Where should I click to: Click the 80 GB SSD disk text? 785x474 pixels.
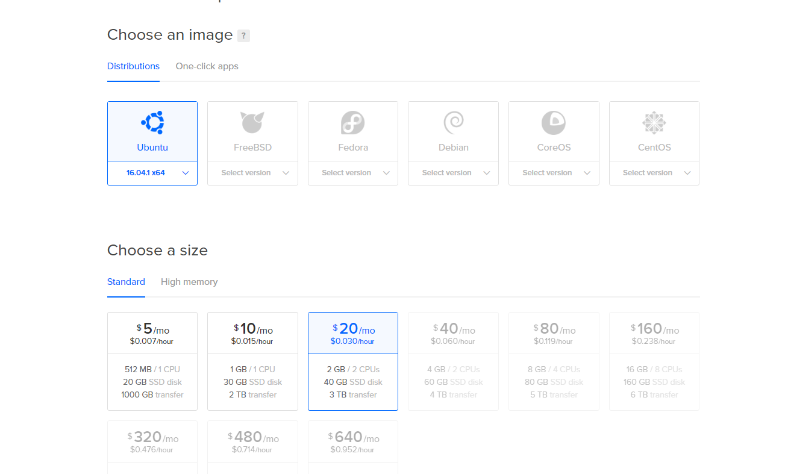pyautogui.click(x=554, y=382)
